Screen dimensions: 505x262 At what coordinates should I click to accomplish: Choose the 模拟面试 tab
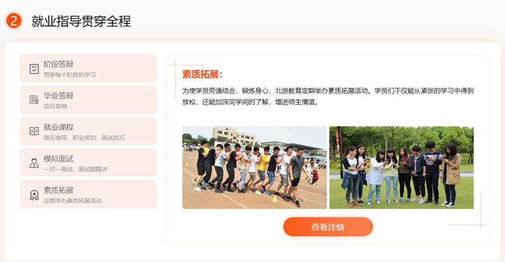click(x=88, y=163)
